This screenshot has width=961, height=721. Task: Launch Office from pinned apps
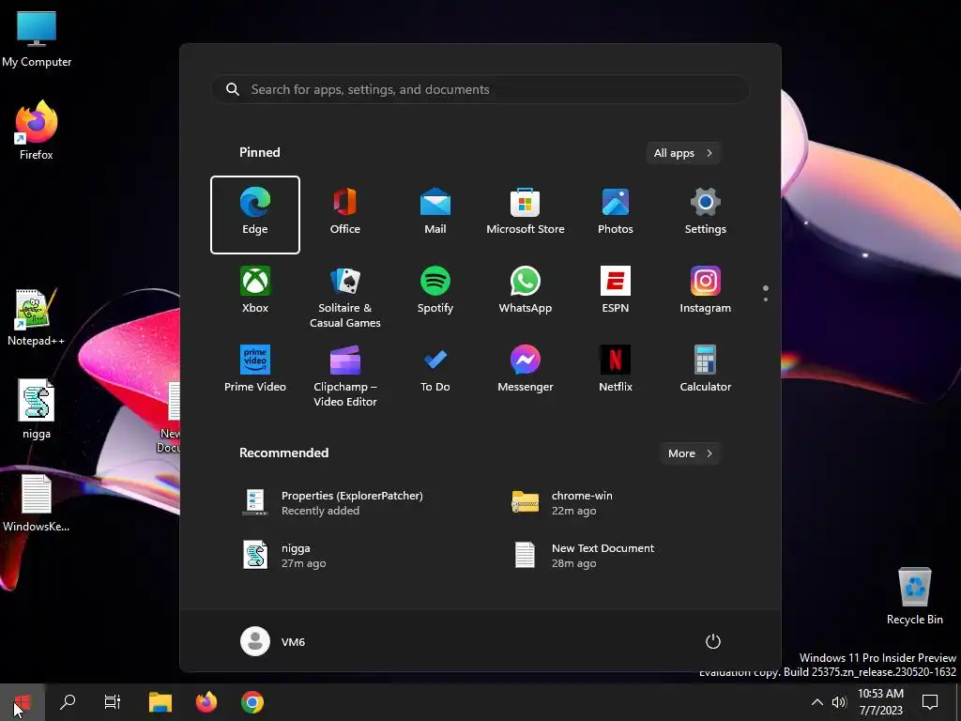click(345, 211)
